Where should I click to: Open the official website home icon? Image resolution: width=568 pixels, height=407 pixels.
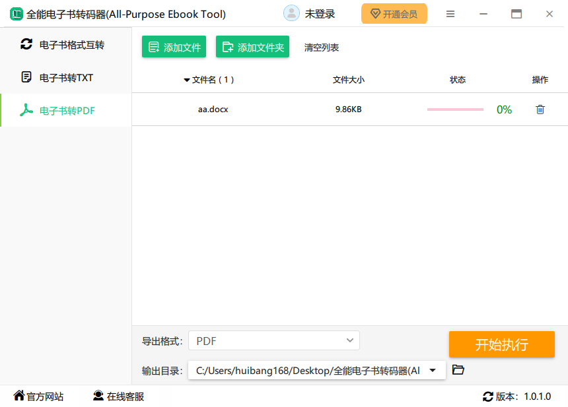(x=18, y=396)
